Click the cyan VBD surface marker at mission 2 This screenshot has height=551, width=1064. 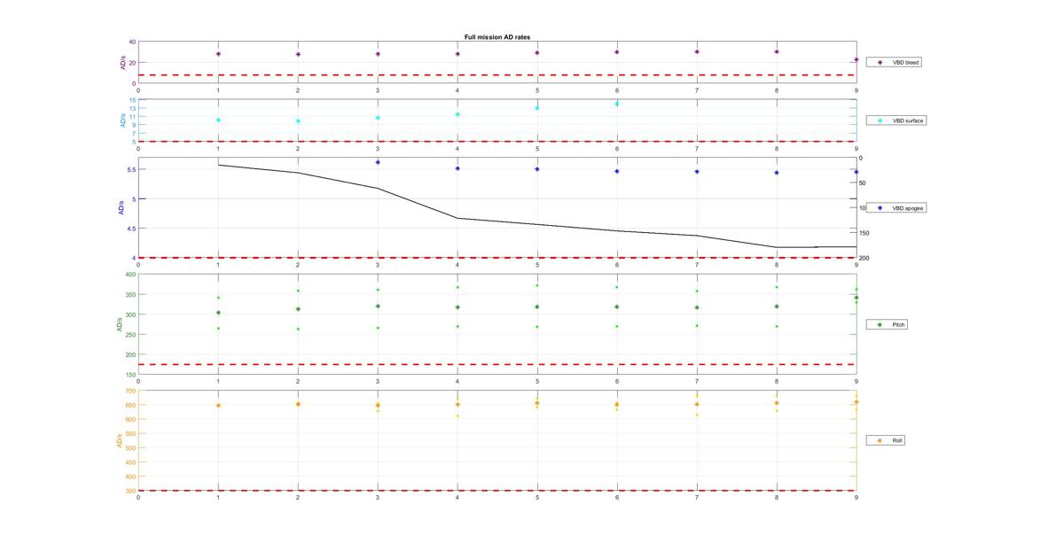298,121
